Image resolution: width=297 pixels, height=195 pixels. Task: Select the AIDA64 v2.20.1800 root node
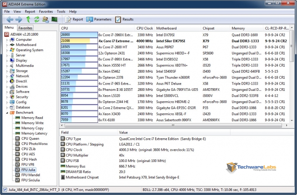(x=21, y=34)
